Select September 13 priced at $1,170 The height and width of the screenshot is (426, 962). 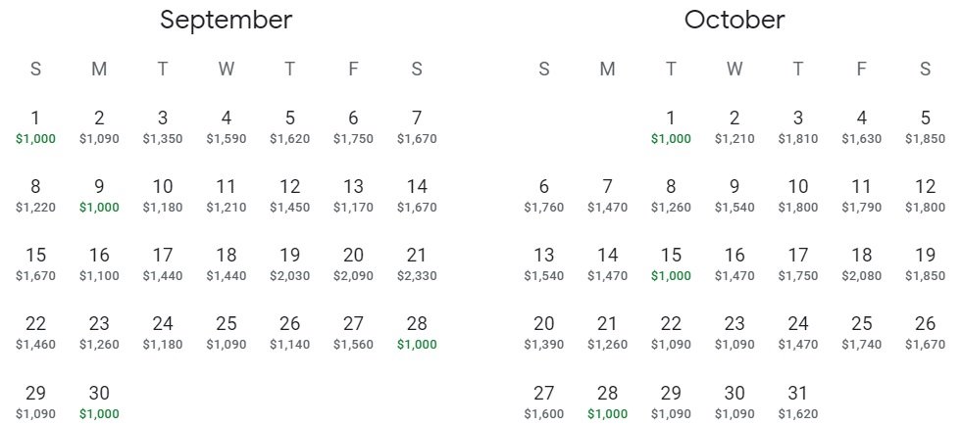(353, 196)
